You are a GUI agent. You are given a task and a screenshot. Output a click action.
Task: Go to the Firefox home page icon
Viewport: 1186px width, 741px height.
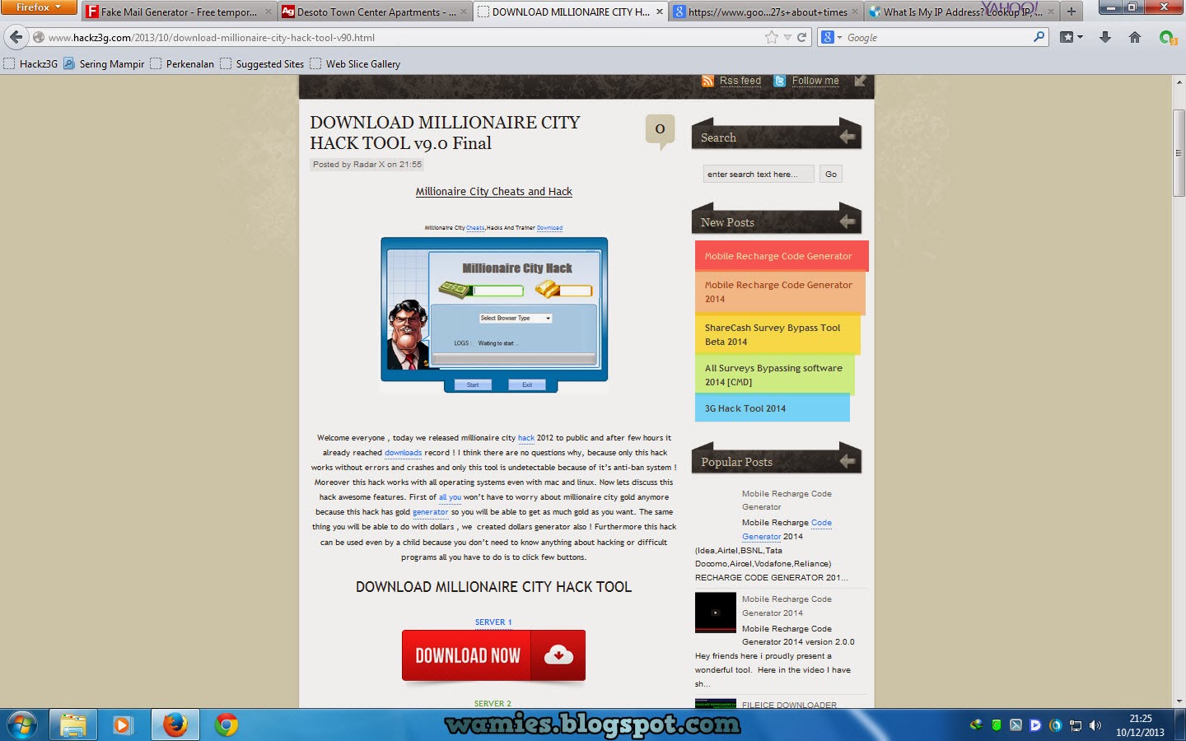[1135, 37]
